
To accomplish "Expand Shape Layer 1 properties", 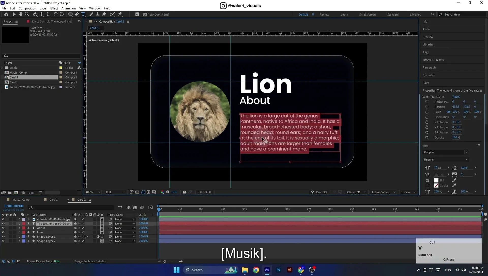I will click(x=20, y=237).
